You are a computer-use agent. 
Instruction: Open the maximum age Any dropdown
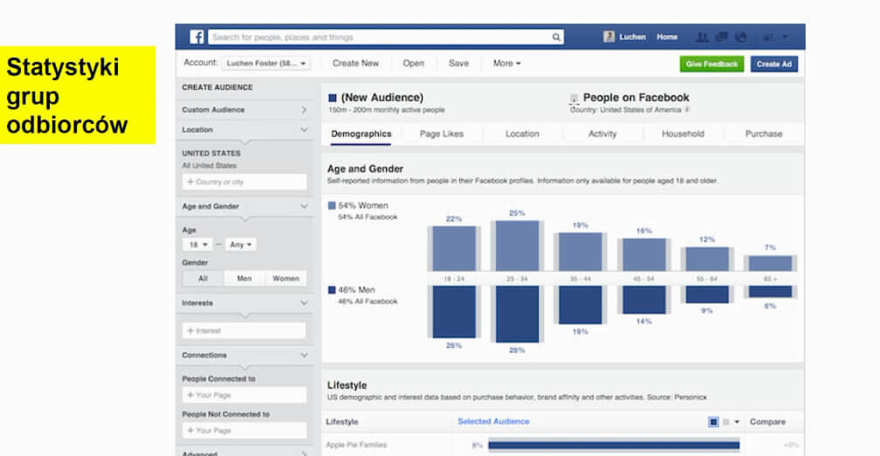click(x=240, y=245)
